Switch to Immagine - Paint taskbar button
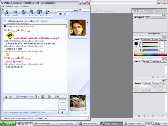168x126 pixels. (134, 124)
